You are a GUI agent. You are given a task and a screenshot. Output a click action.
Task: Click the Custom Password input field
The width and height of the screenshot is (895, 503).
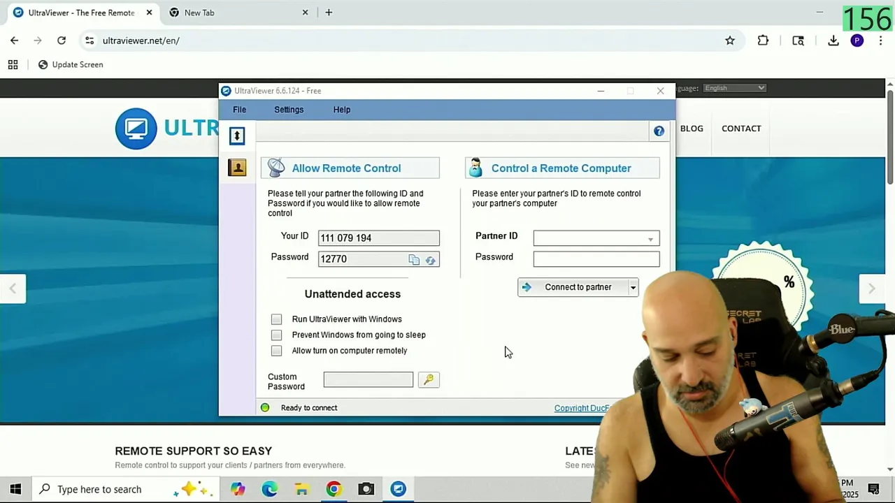coord(368,379)
